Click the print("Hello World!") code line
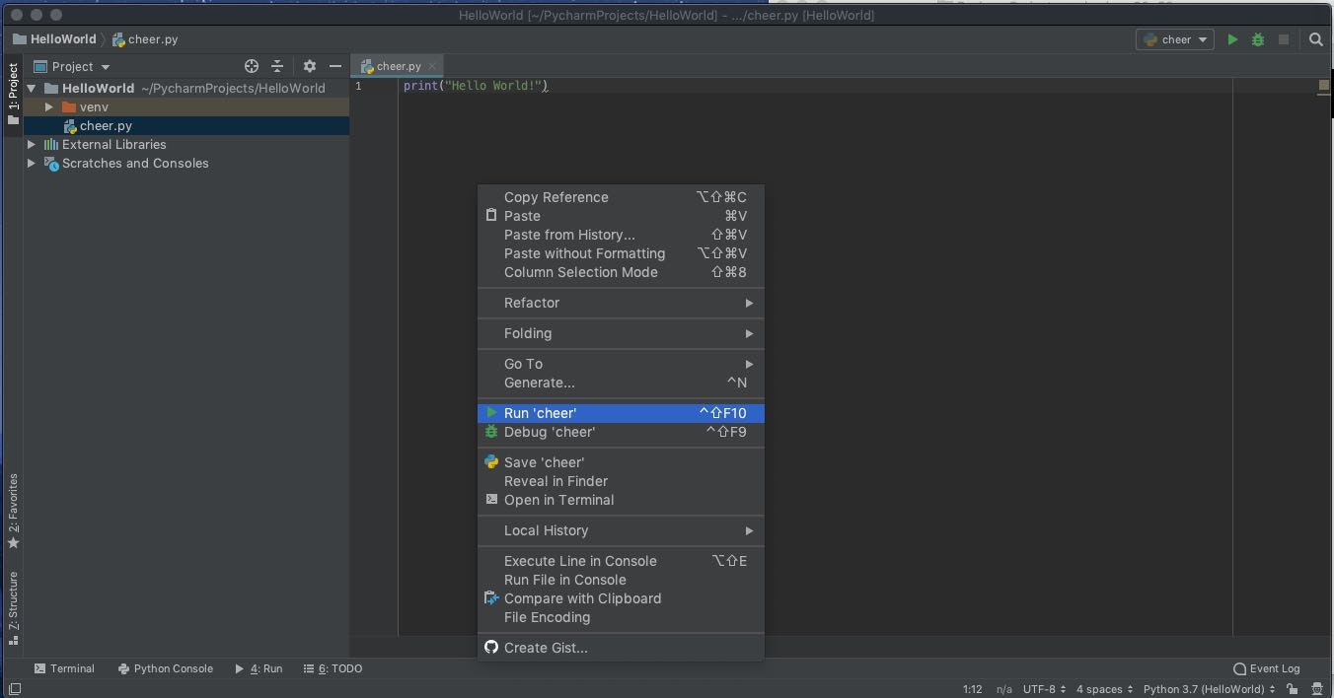 pyautogui.click(x=476, y=86)
